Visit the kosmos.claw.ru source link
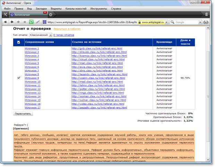This screenshot has height=167, width=215. click(x=99, y=56)
